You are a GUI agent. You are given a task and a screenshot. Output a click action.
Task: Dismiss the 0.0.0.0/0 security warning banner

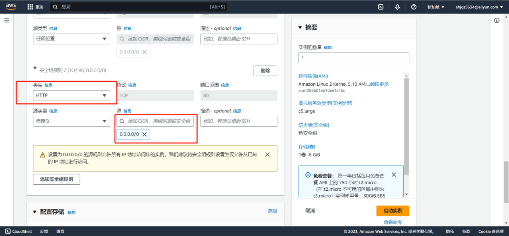point(267,154)
